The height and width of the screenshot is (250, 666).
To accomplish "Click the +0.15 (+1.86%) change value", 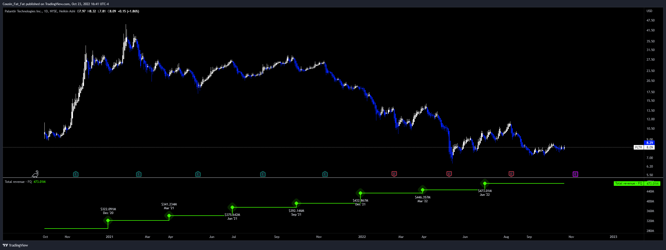I will [x=128, y=11].
